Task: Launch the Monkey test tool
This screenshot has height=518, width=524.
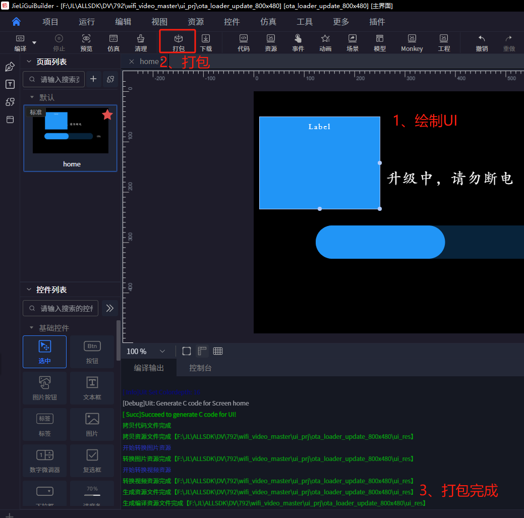Action: [412, 43]
